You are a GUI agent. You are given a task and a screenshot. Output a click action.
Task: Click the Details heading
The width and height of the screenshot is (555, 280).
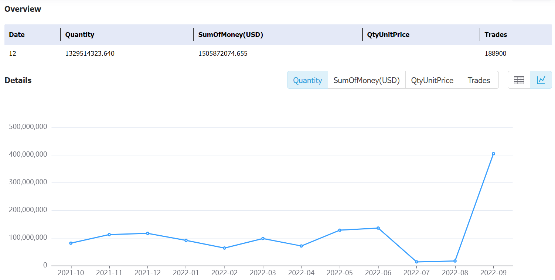(x=18, y=80)
